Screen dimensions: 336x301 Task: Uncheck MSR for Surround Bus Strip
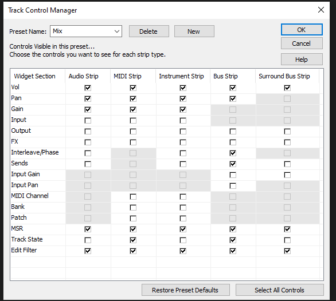point(287,229)
